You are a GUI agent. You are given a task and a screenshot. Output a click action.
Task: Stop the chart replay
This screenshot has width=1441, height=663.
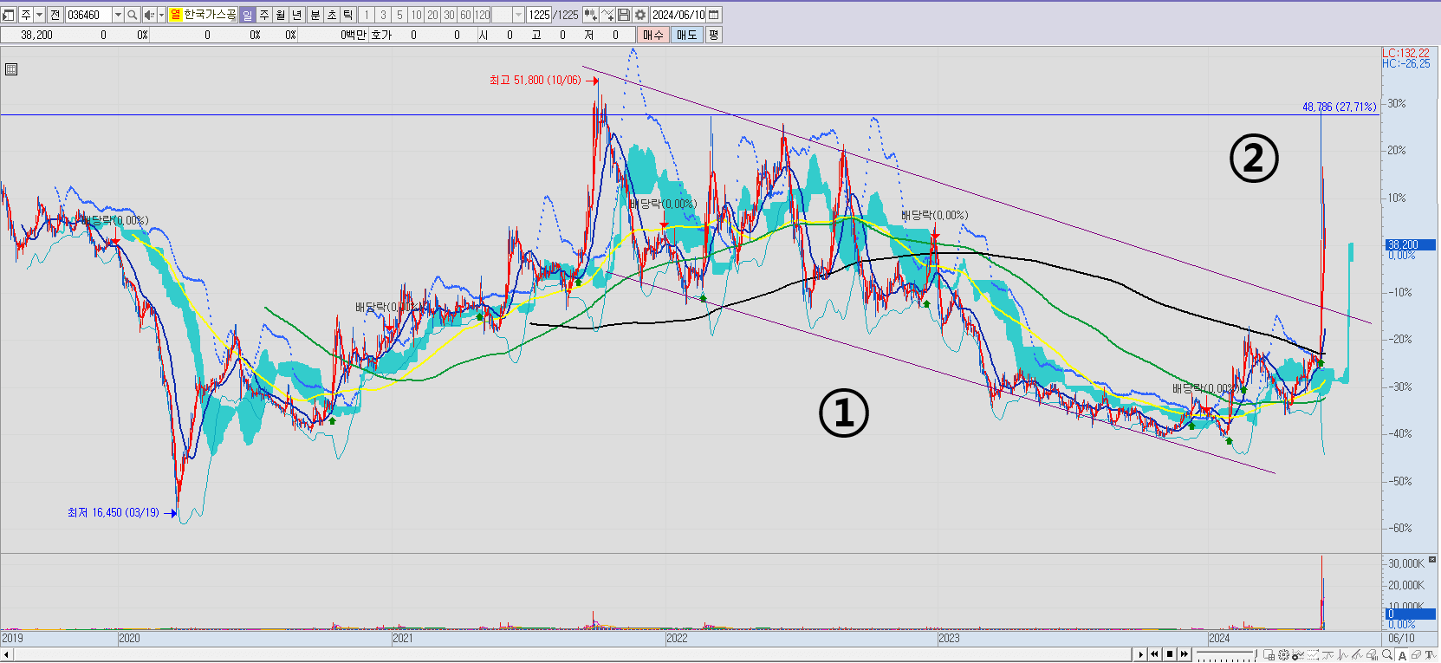pyautogui.click(x=1170, y=654)
